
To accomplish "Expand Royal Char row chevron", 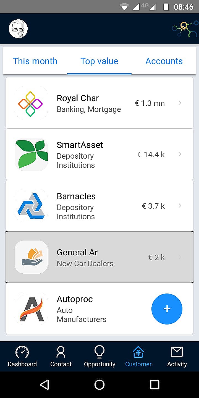I will pyautogui.click(x=180, y=103).
